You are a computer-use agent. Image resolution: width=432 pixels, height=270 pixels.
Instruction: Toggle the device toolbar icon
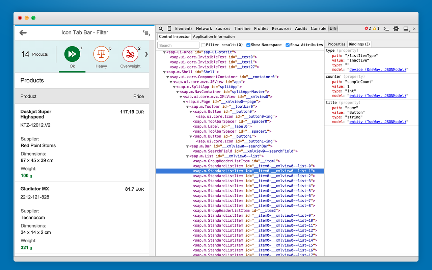[x=169, y=28]
